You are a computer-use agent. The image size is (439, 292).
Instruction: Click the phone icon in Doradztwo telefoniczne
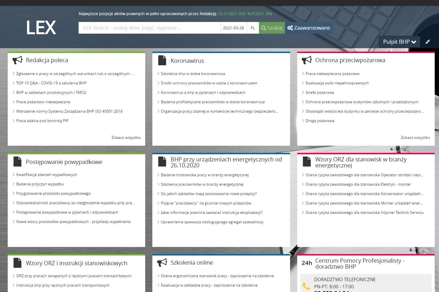[x=306, y=286]
